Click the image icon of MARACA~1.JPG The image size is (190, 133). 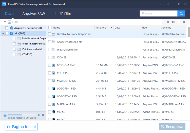[x=53, y=104]
